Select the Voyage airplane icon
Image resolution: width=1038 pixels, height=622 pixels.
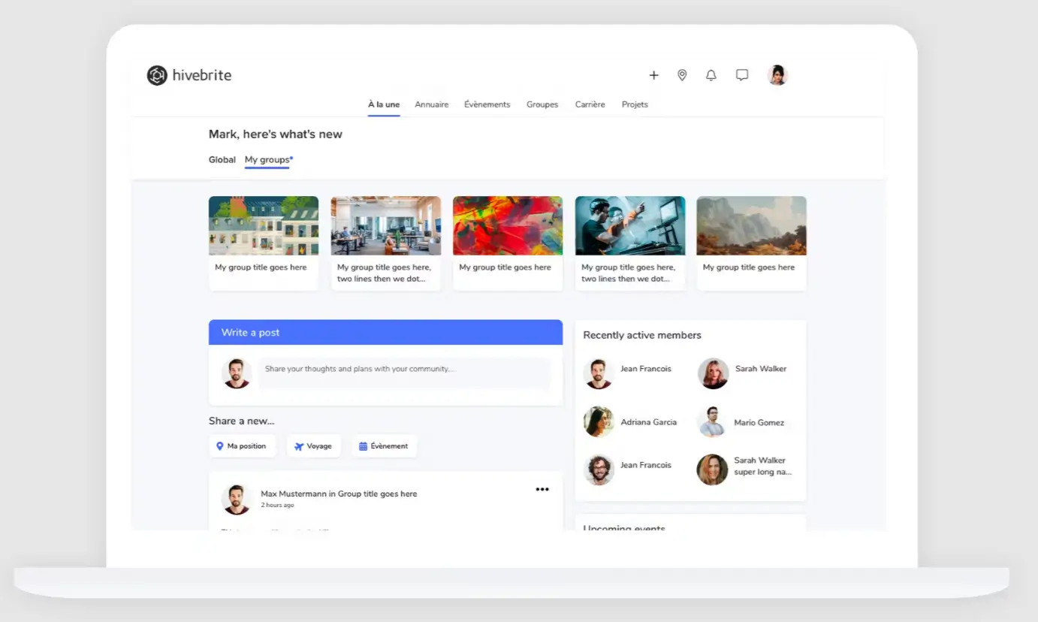tap(300, 445)
